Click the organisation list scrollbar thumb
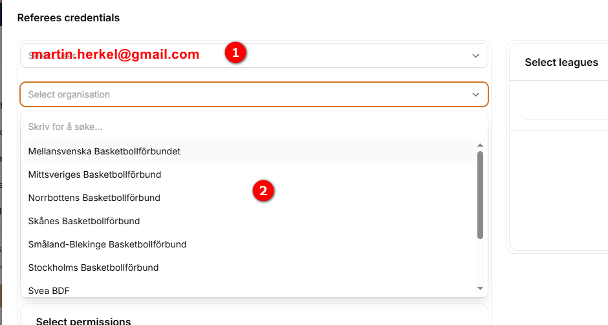The image size is (608, 325). [480, 194]
